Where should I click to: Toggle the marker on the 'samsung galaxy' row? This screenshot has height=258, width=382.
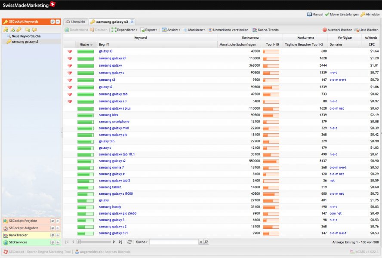(x=70, y=66)
